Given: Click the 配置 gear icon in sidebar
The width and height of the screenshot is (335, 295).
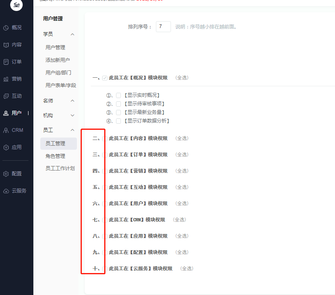Looking at the screenshot, I should (6, 174).
